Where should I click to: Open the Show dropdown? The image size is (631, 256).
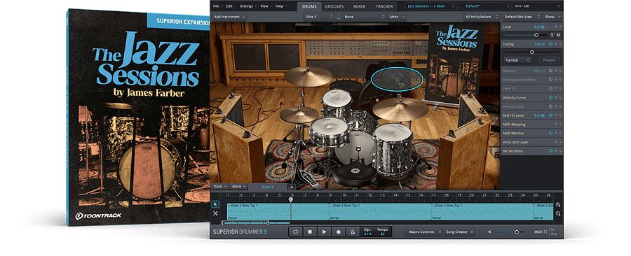pos(552,17)
